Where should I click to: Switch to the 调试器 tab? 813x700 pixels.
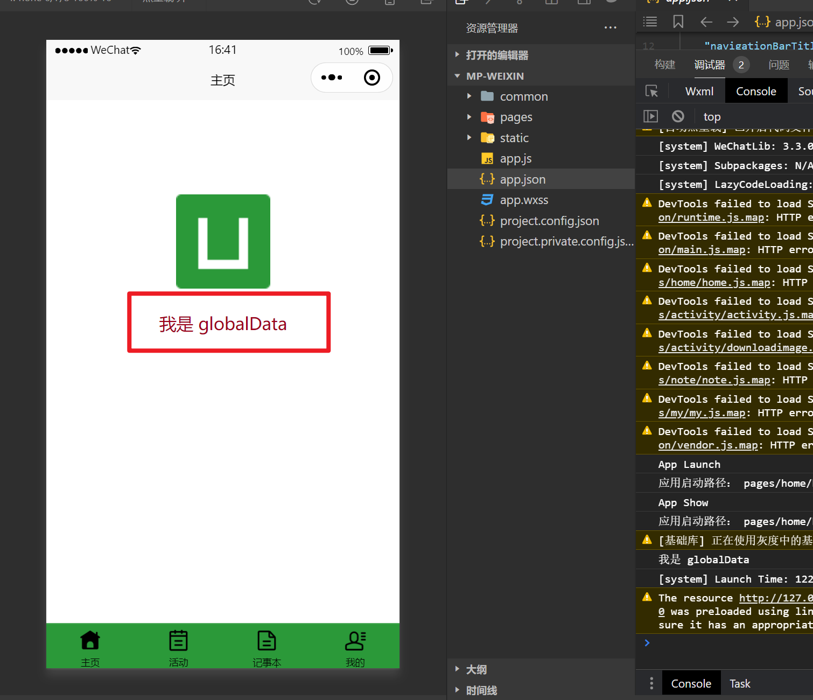pyautogui.click(x=710, y=65)
